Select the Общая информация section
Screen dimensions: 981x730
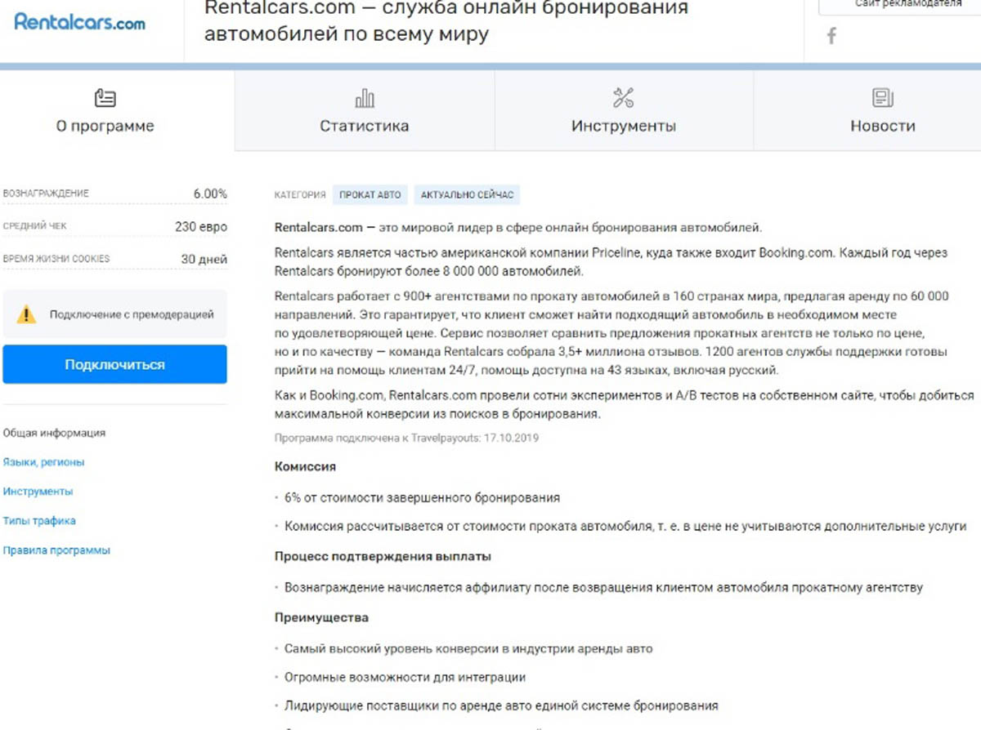pos(52,433)
